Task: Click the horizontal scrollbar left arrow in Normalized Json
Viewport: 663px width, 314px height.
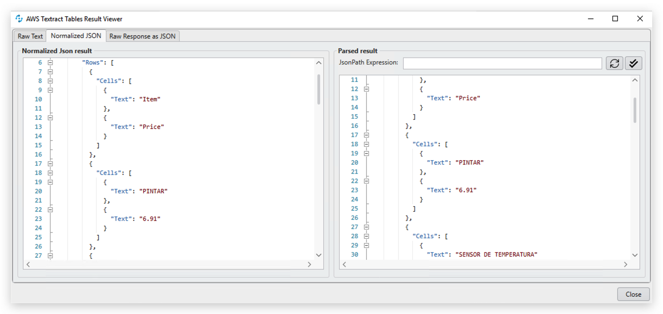Action: click(x=28, y=264)
